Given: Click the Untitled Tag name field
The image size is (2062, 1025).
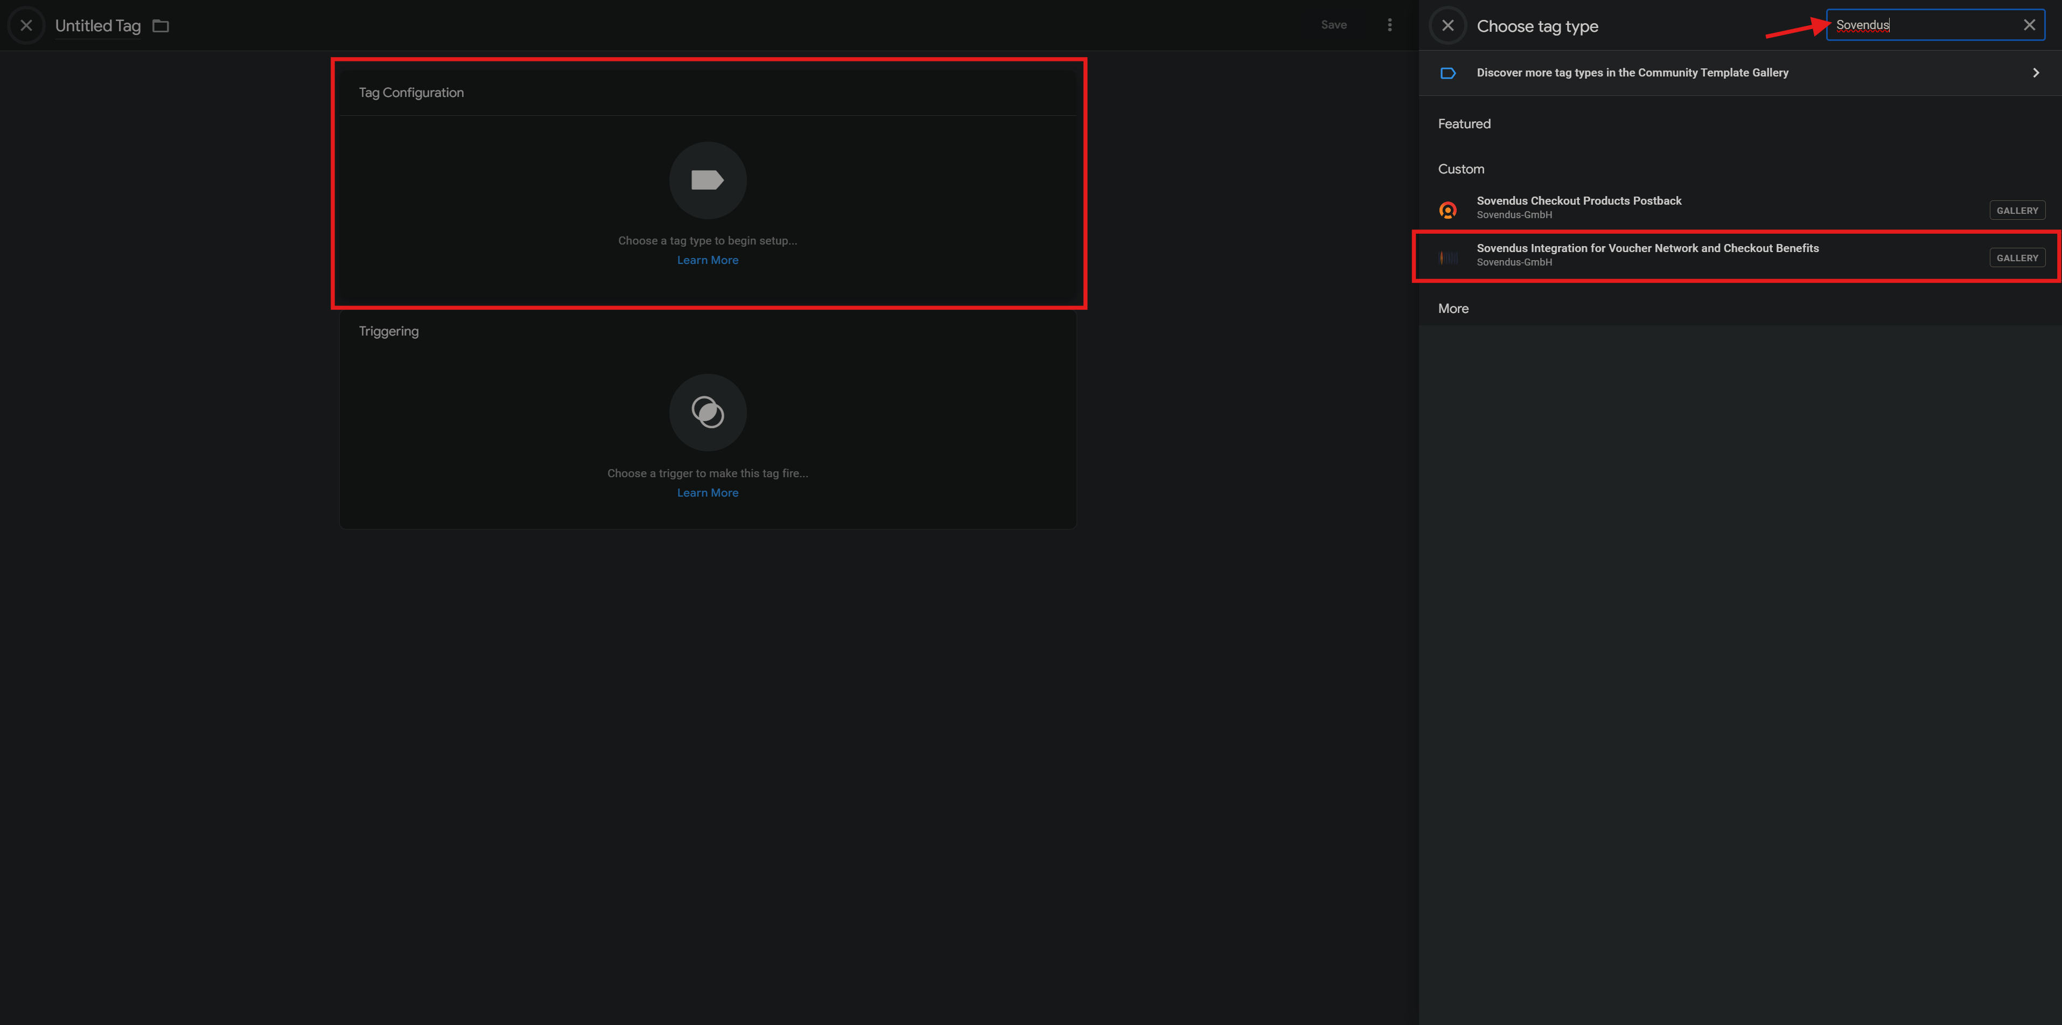Looking at the screenshot, I should click(97, 26).
